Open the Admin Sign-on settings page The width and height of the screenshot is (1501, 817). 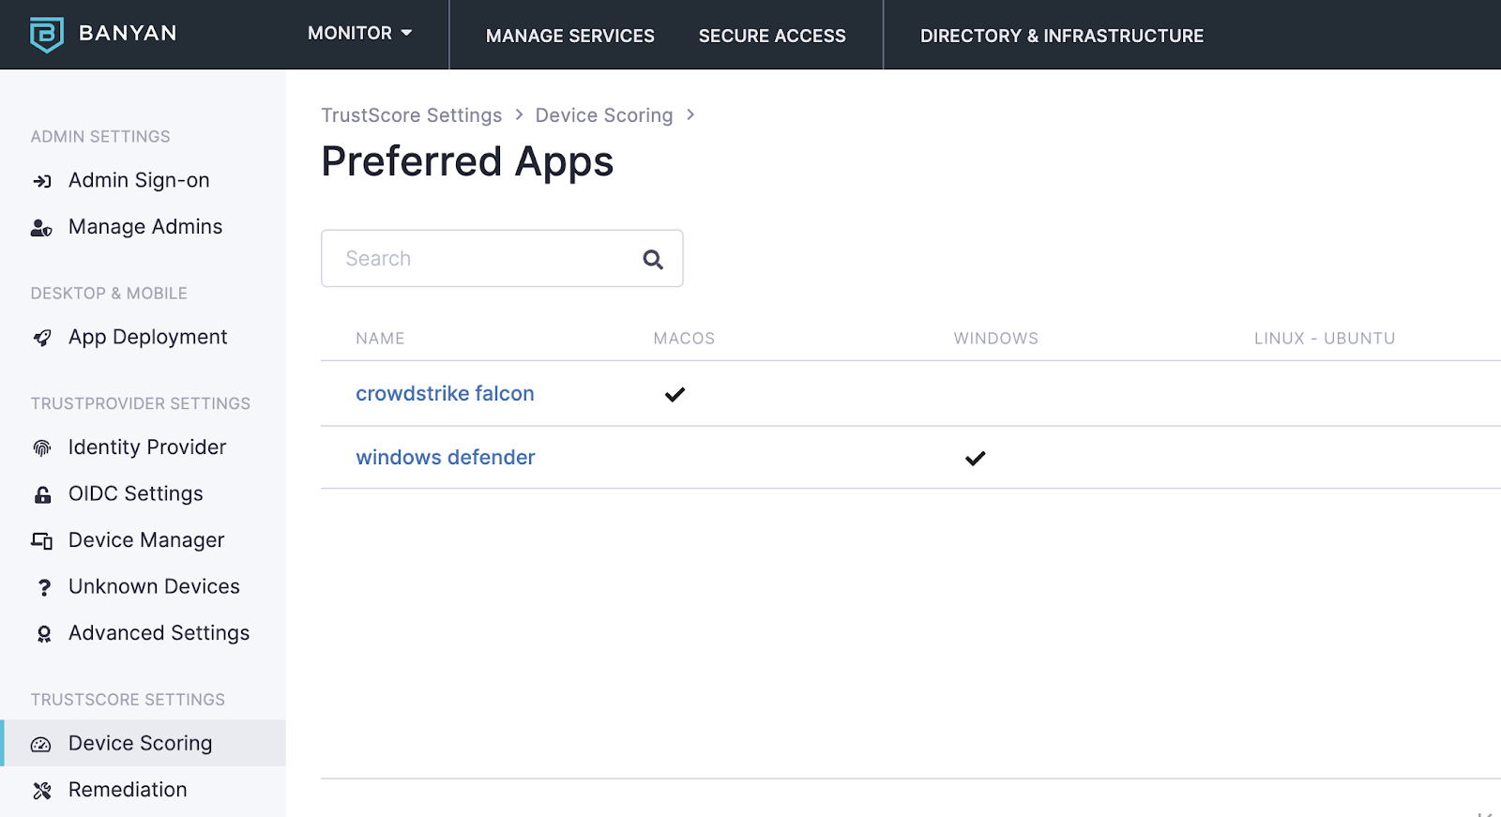click(139, 180)
